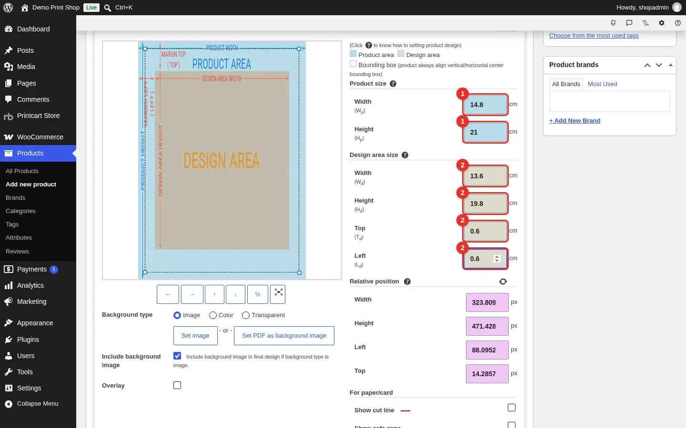Select the Image background type
Image resolution: width=686 pixels, height=428 pixels.
click(x=177, y=315)
